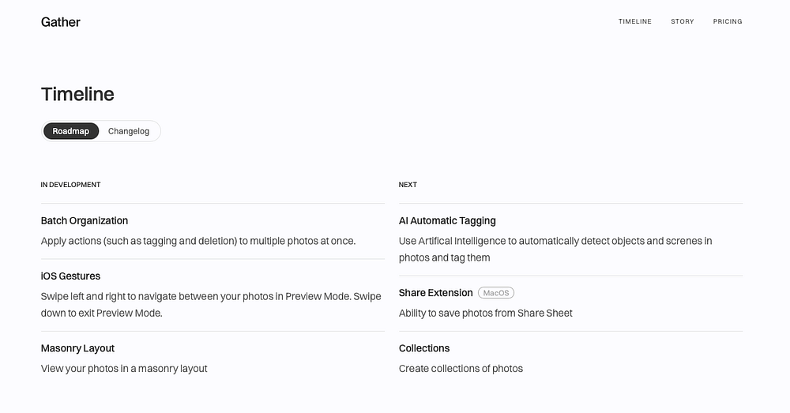
Task: Open the Pricing page
Action: [727, 21]
